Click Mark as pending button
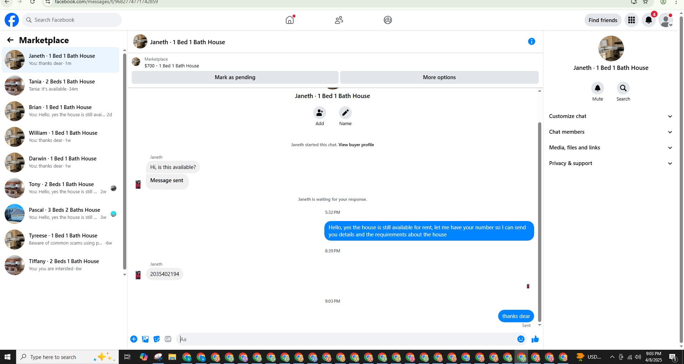Viewport: 684px width, 364px height. [235, 77]
